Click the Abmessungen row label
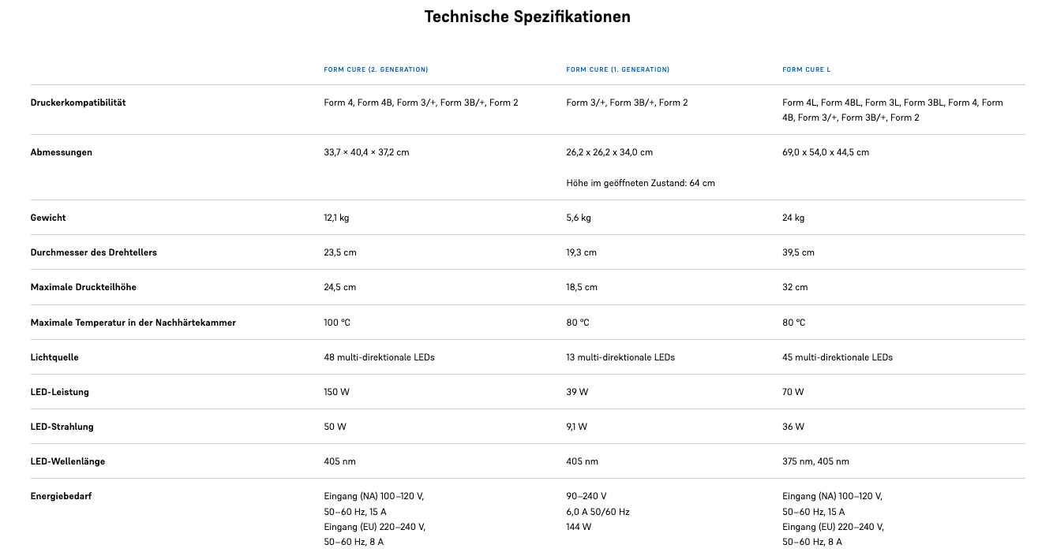 tap(61, 152)
